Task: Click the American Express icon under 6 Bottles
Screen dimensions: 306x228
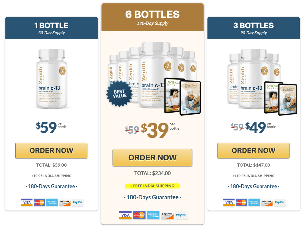Action: click(x=153, y=215)
